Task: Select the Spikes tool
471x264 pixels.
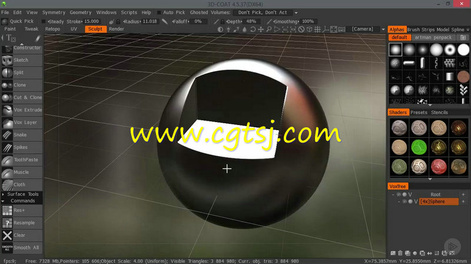Action: point(22,148)
